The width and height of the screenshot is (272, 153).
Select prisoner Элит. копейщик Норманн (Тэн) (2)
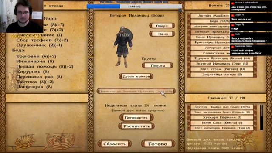pyautogui.click(x=222, y=128)
